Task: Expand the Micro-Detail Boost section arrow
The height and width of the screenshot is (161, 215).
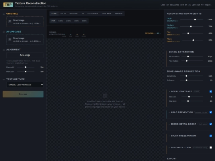Action: point(169,124)
